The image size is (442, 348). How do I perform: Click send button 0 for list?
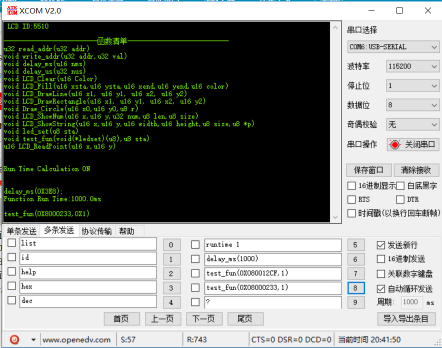(x=171, y=245)
